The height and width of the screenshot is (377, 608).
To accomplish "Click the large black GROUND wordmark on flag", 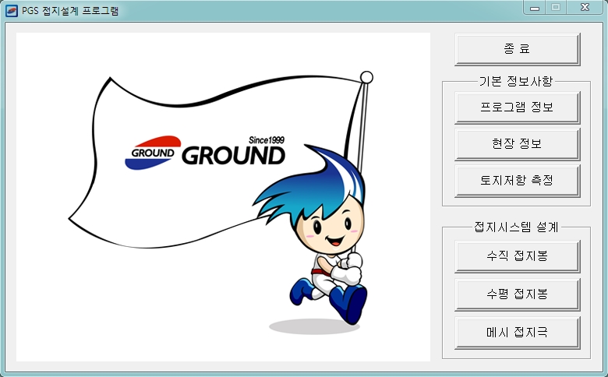I will click(x=233, y=156).
